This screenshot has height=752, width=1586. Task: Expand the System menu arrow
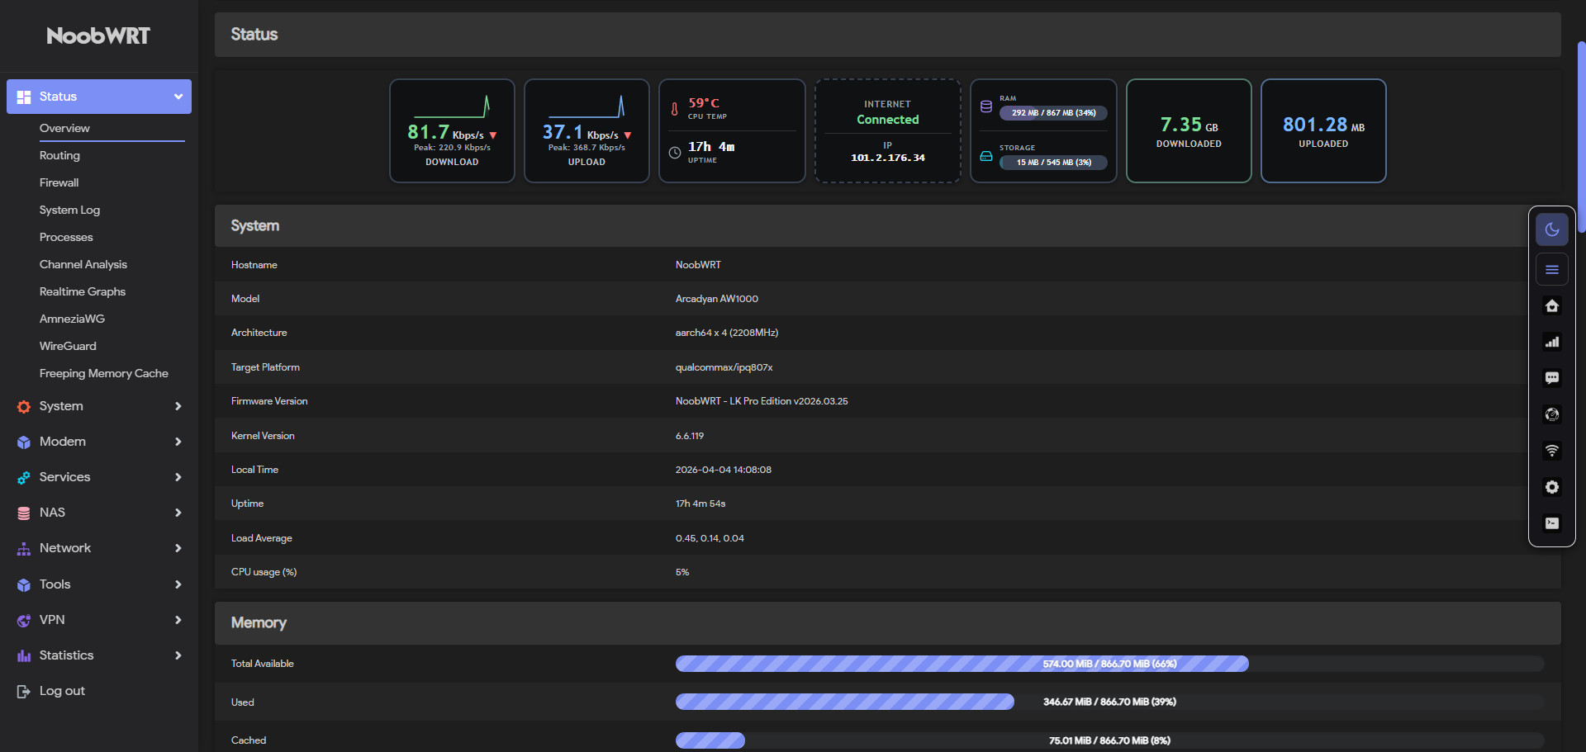[178, 406]
